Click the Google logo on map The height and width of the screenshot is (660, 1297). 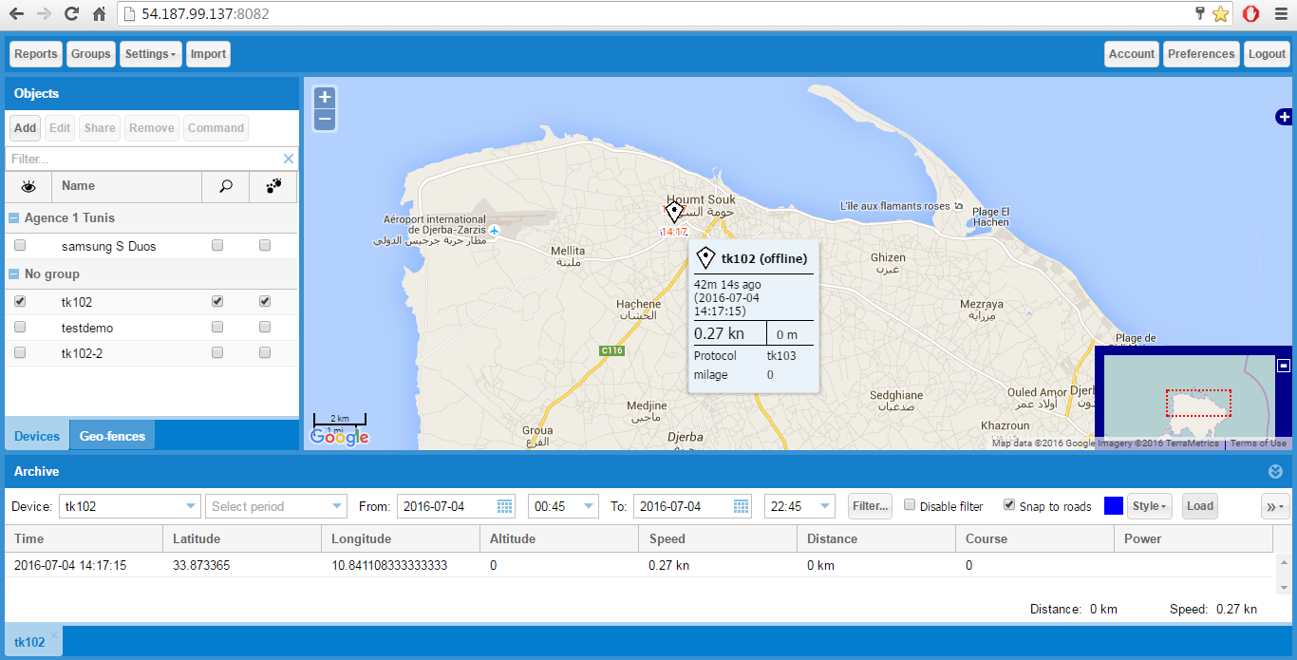340,437
